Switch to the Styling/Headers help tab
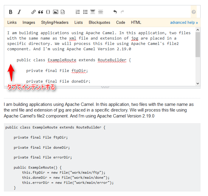208x196 pixels. [x=55, y=22]
